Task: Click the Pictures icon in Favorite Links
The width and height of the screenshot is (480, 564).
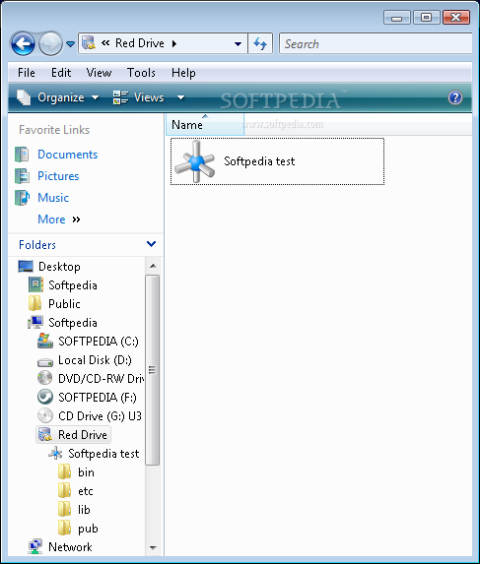Action: [22, 176]
